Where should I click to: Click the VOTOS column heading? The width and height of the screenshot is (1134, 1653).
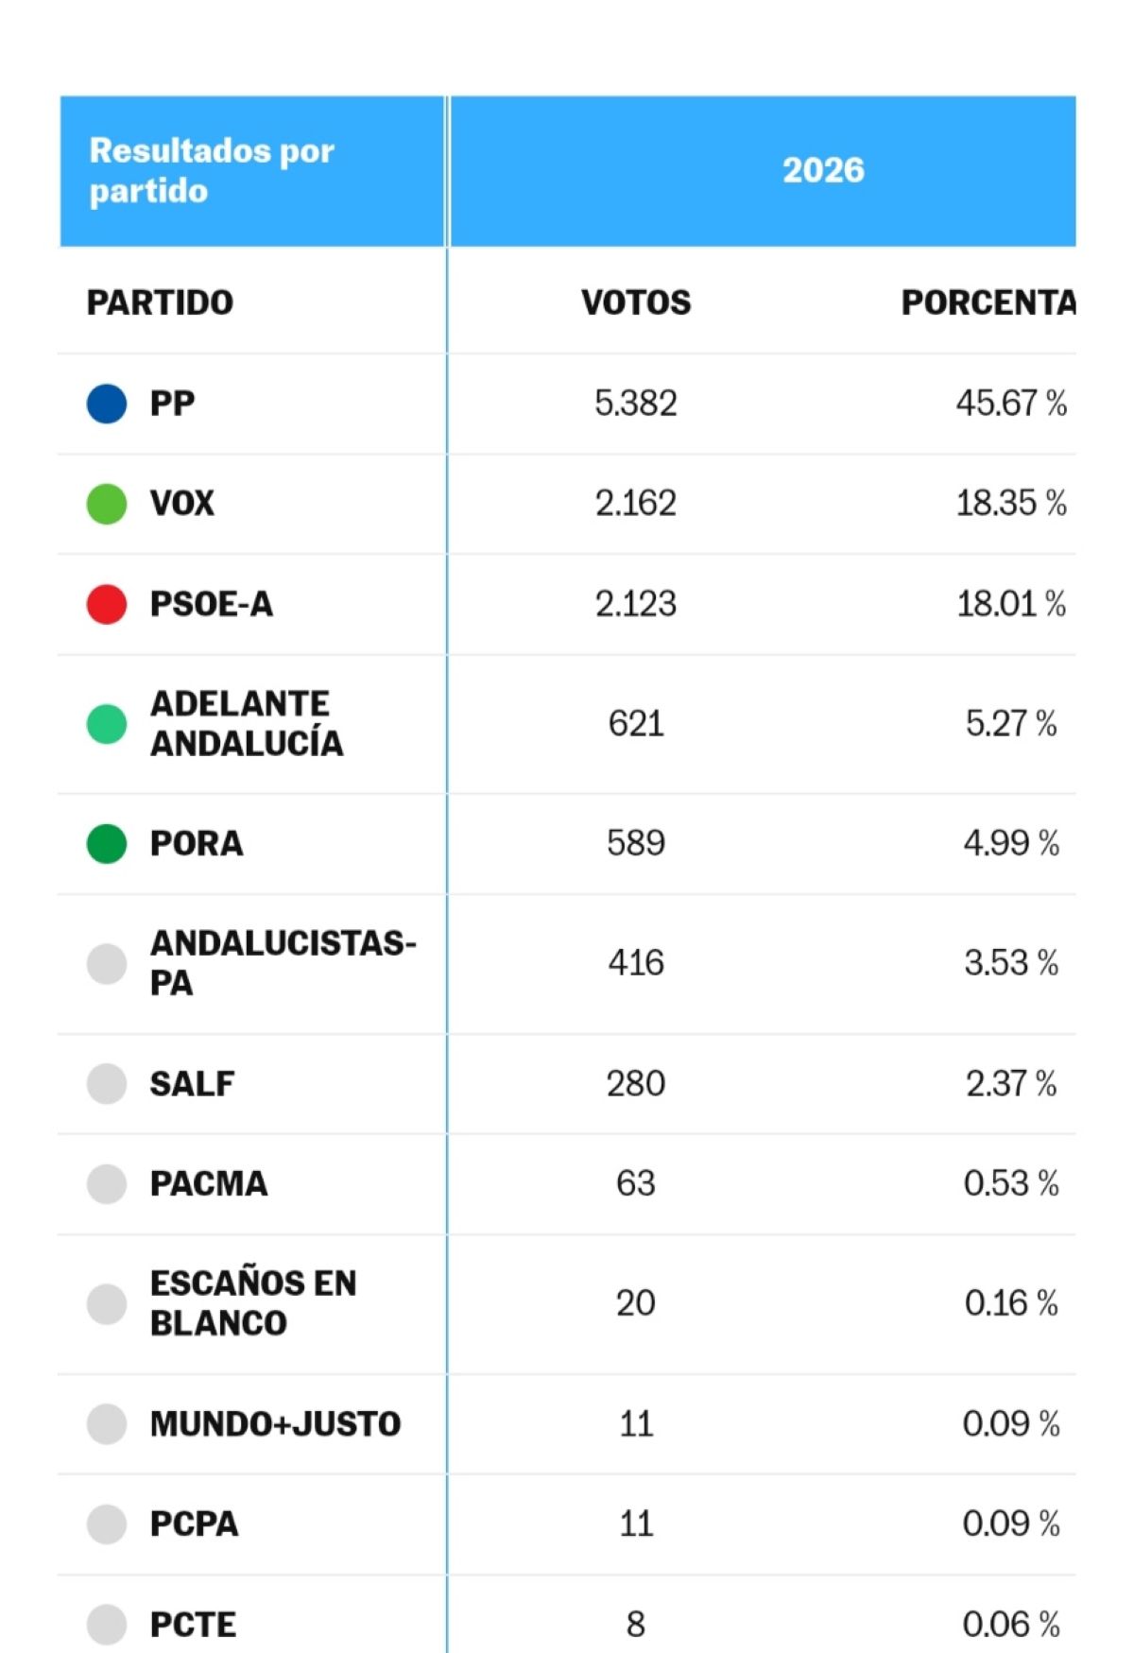tap(636, 302)
